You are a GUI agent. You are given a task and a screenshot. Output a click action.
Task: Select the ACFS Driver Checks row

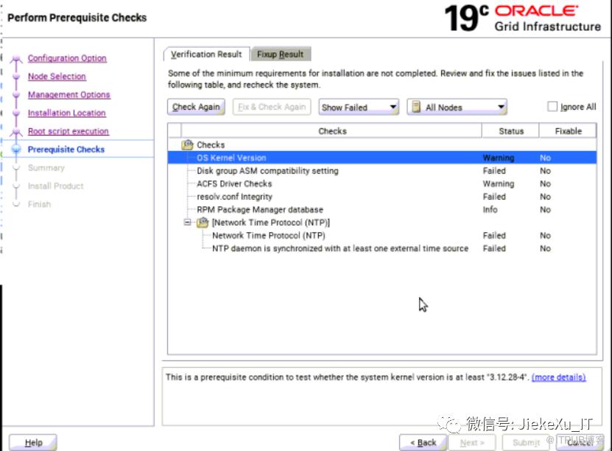[382, 183]
